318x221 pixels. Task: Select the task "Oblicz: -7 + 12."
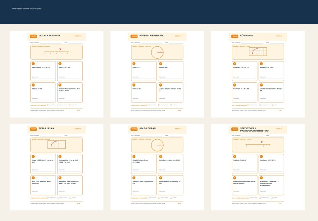coord(70,71)
